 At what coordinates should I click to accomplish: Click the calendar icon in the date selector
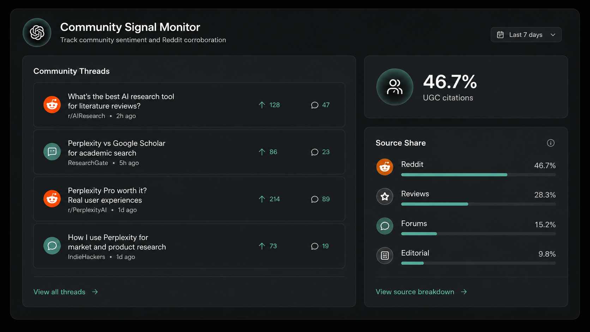(x=500, y=35)
